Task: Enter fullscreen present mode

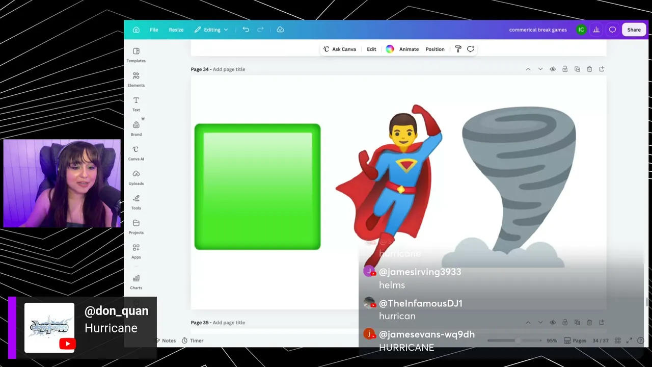Action: point(629,340)
